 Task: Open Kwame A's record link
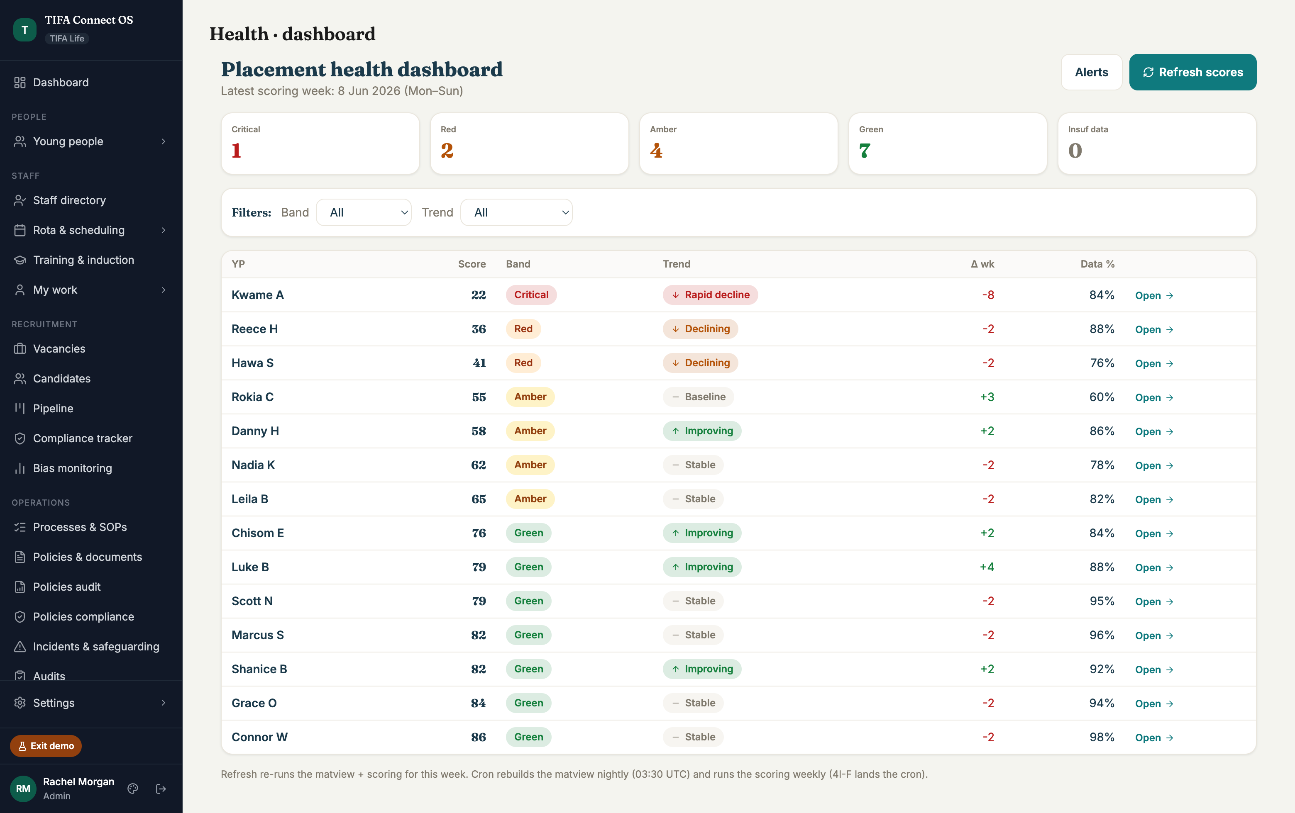coord(1154,295)
